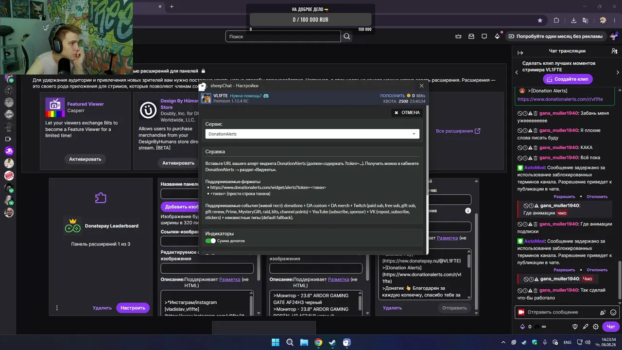Screen dimensions: 622x350
Task: Open Google Chrome from the taskbar
Action: tap(318, 342)
